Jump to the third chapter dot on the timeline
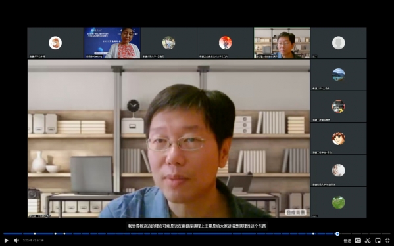Viewport: 394px width, 246px height. 64,234
